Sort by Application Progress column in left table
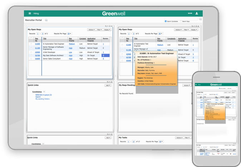Image resolution: width=241 pixels, height=167 pixels. pos(91,40)
